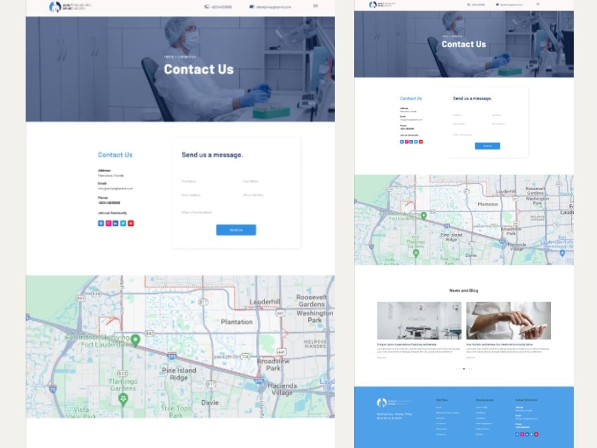The height and width of the screenshot is (448, 597).
Task: Open Twitter icon in right mockup contact section
Action: tap(416, 142)
